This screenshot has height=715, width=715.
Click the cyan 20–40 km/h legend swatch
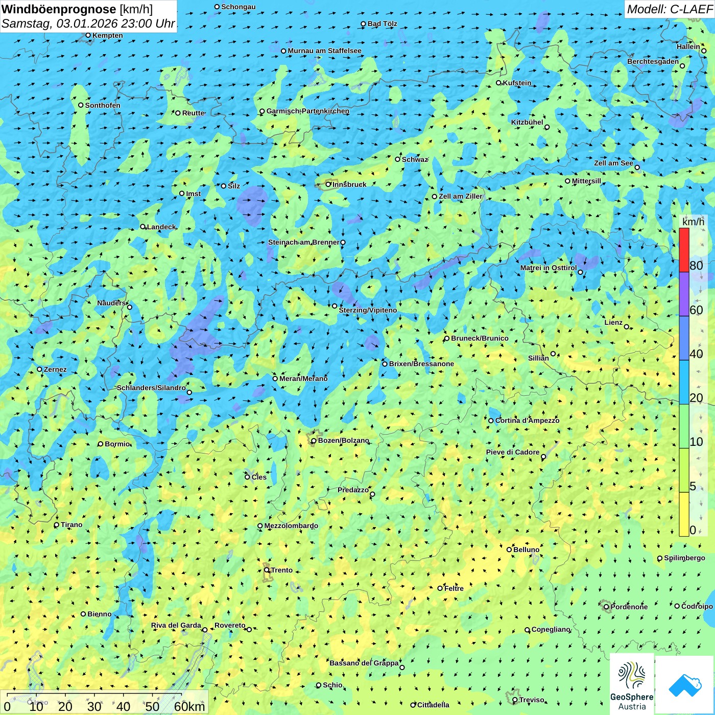coord(684,383)
